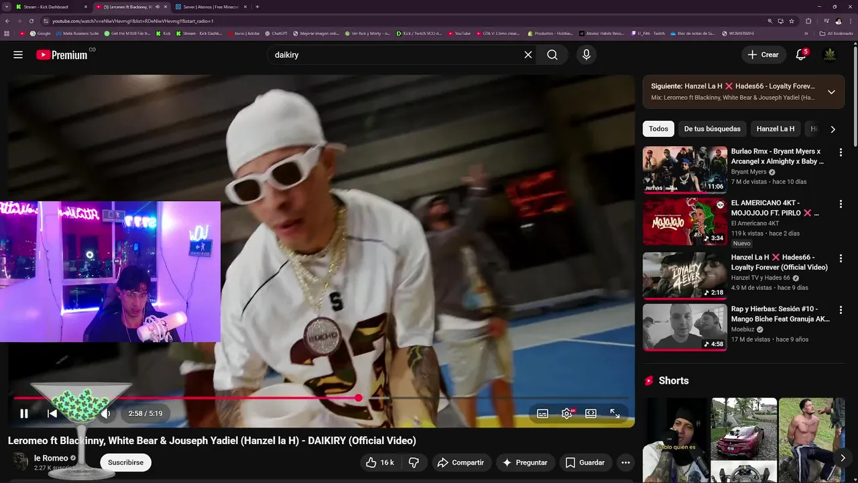Open the WOMIER68HE bookmark
Viewport: 858px width, 483px height.
[738, 34]
